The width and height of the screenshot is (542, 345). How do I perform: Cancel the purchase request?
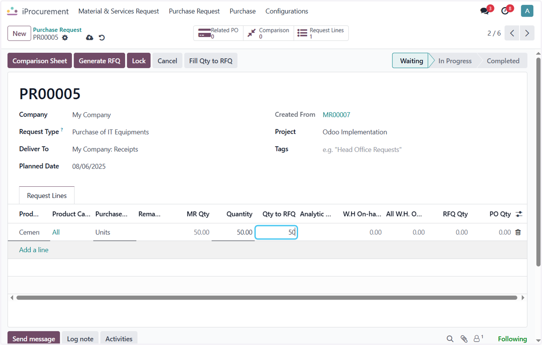[167, 61]
